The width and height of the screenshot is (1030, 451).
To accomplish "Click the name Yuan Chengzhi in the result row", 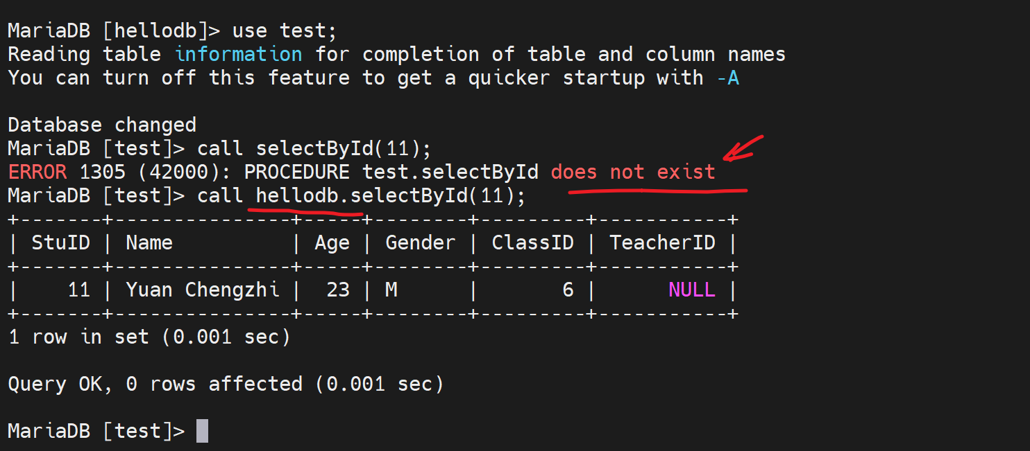I will pos(203,290).
